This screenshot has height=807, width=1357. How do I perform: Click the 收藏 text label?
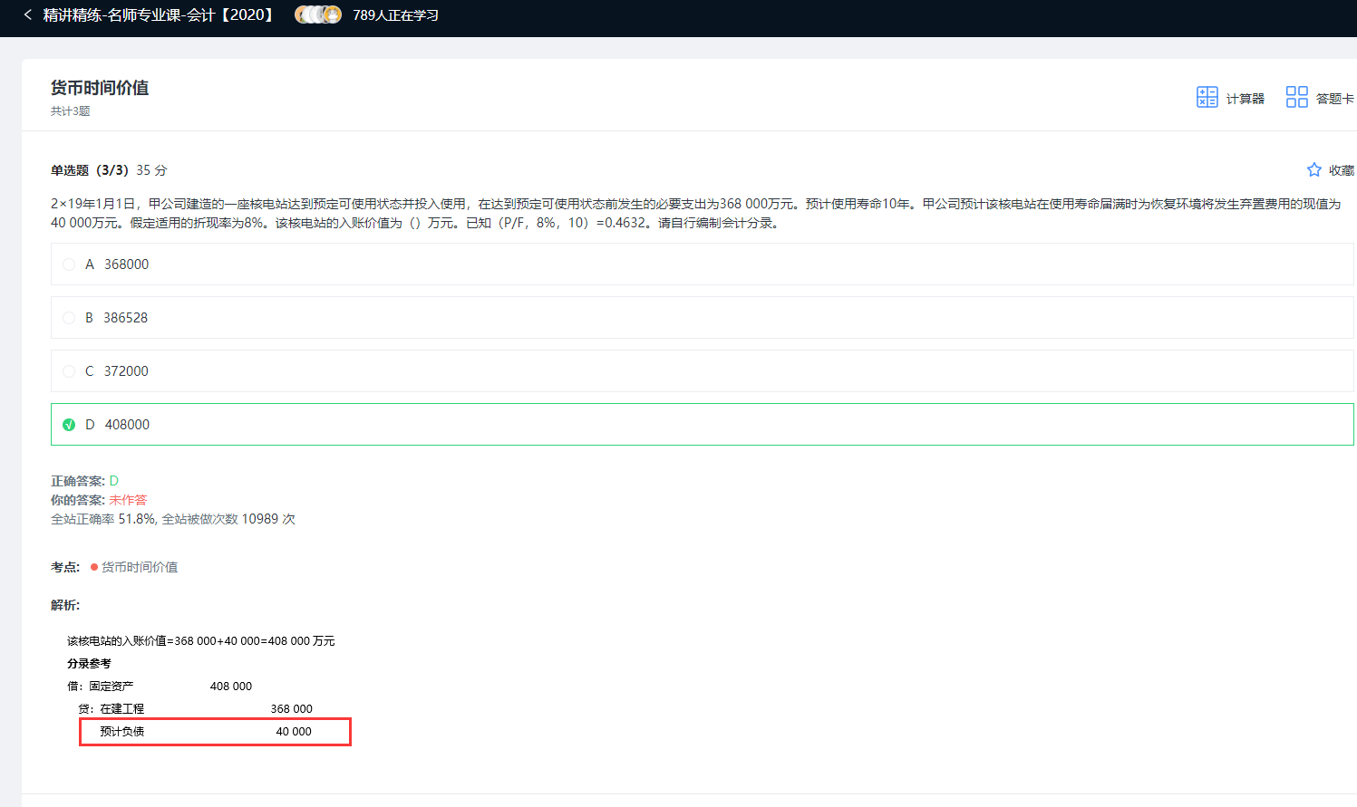1341,170
